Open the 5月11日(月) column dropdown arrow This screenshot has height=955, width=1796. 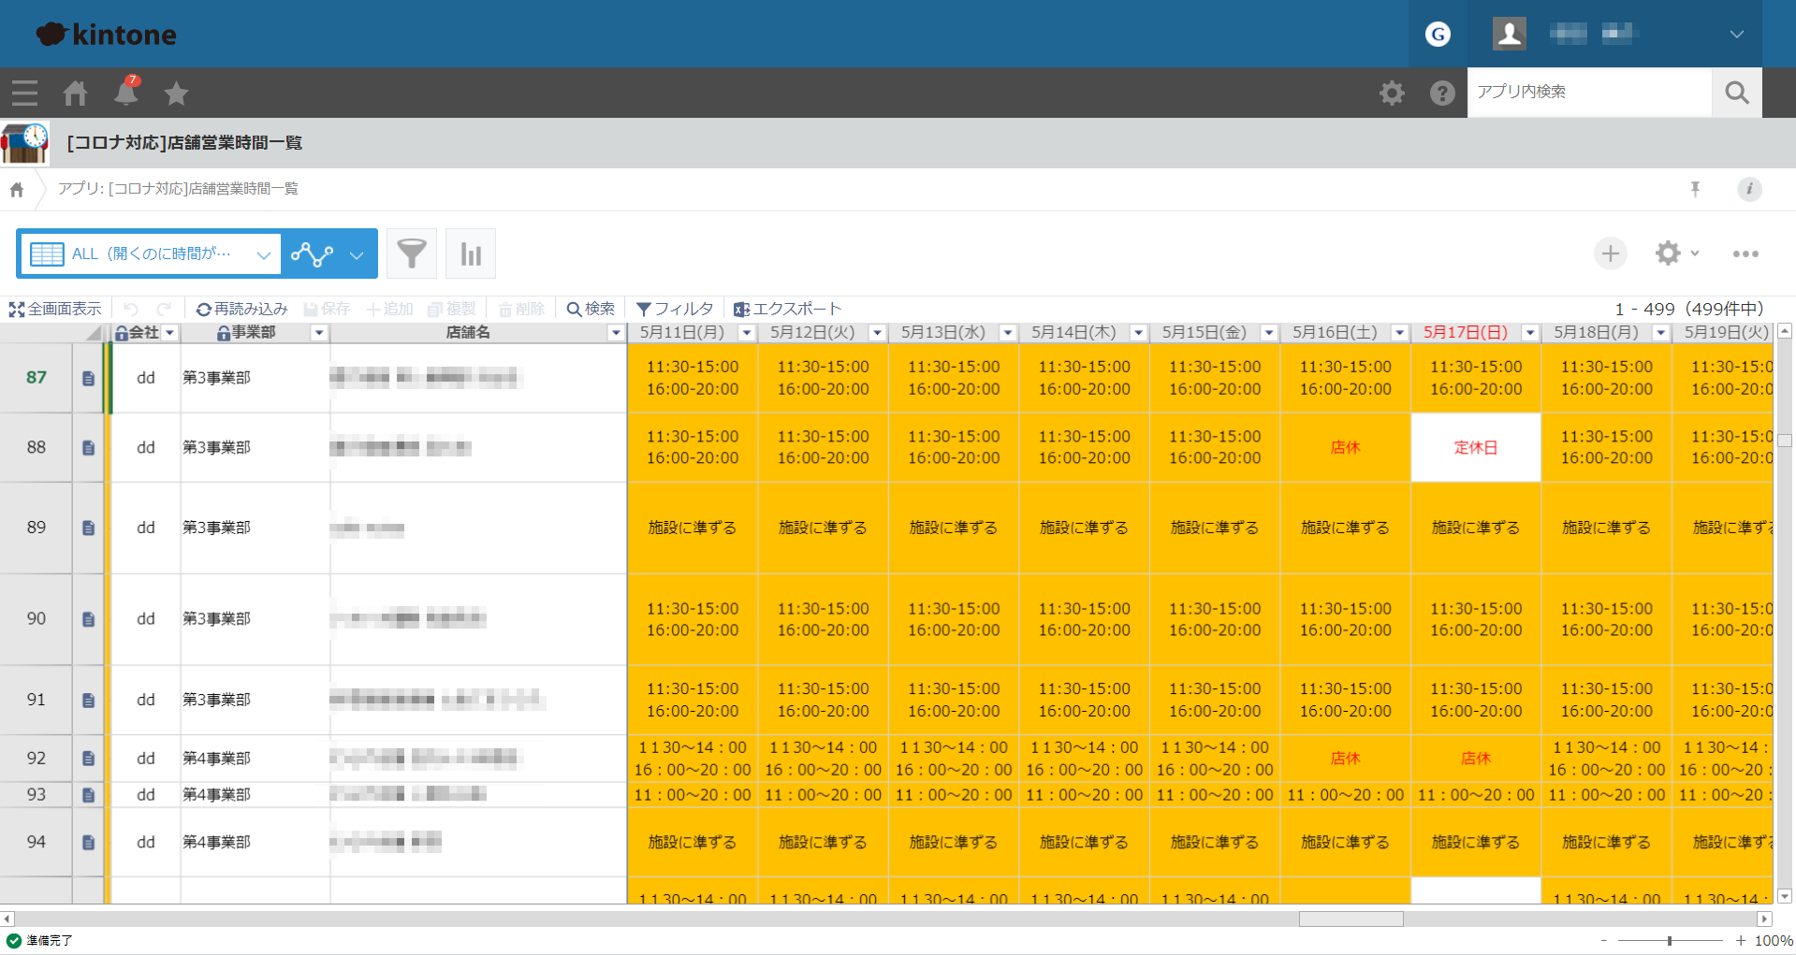pos(746,333)
